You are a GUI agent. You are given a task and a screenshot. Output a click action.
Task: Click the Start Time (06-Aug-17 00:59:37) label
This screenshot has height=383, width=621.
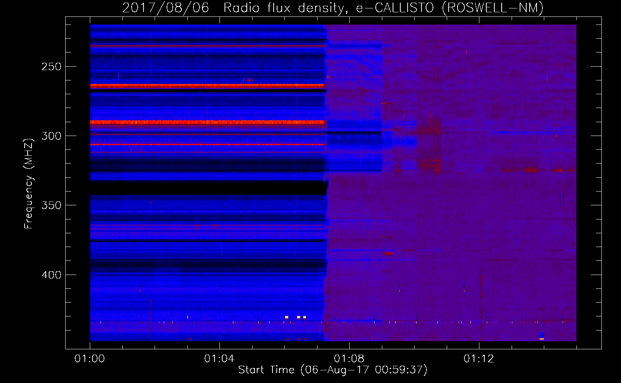click(333, 370)
